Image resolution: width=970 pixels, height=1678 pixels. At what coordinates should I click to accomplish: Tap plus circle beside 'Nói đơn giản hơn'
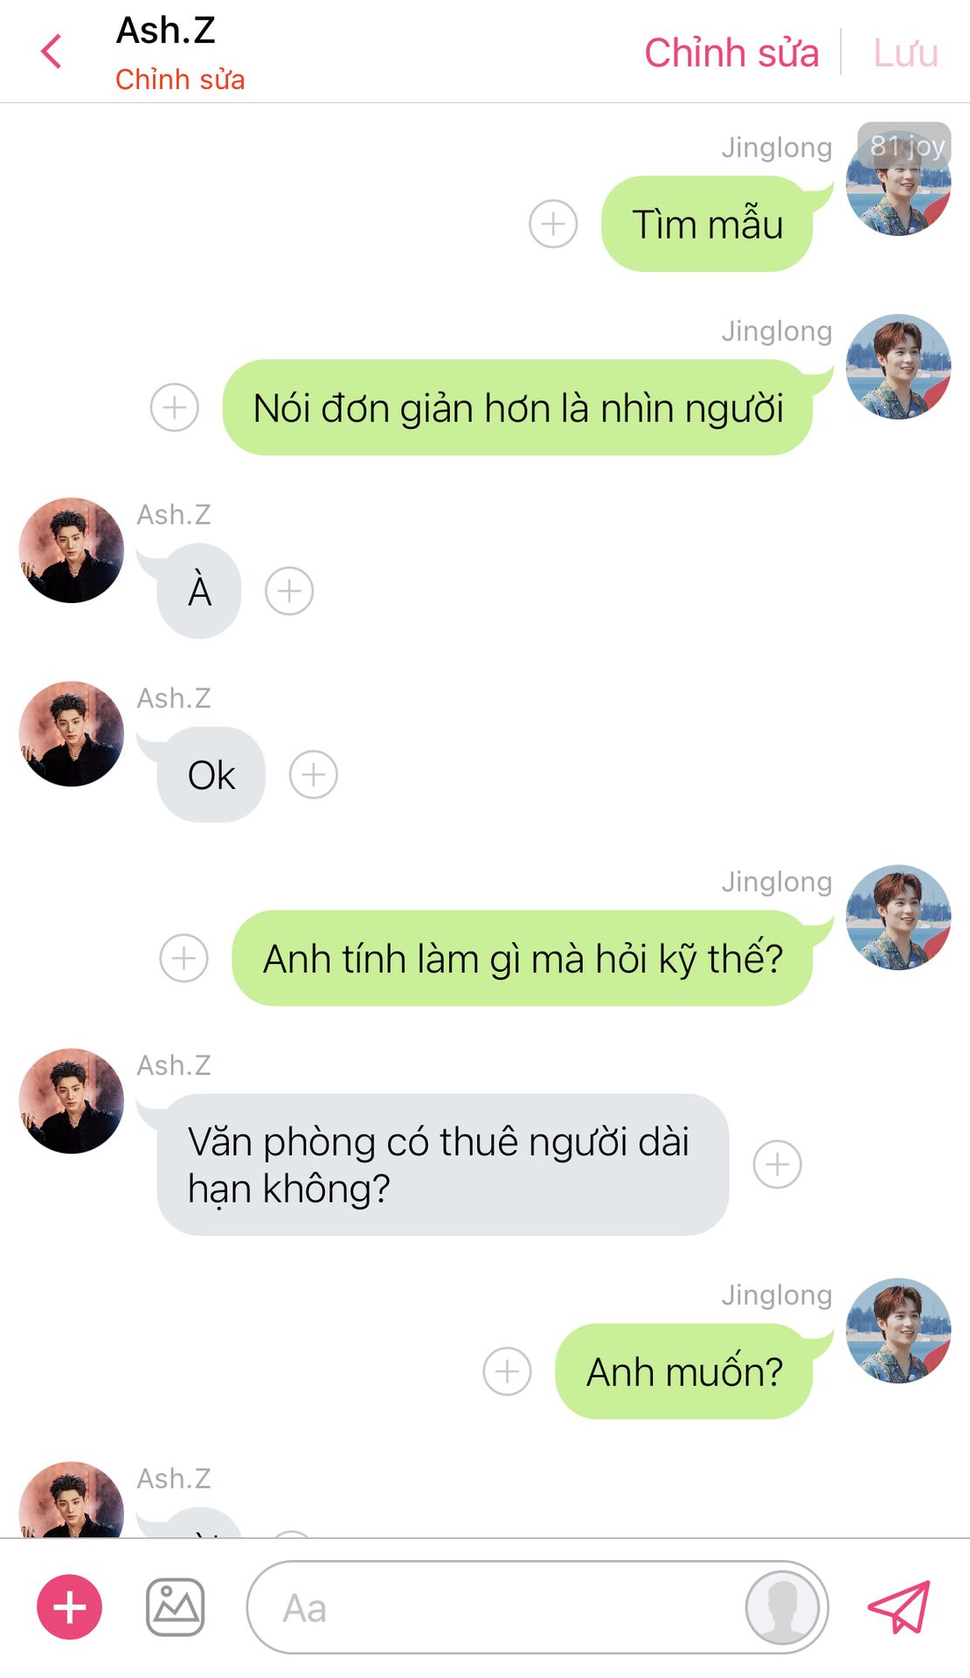[x=175, y=407]
